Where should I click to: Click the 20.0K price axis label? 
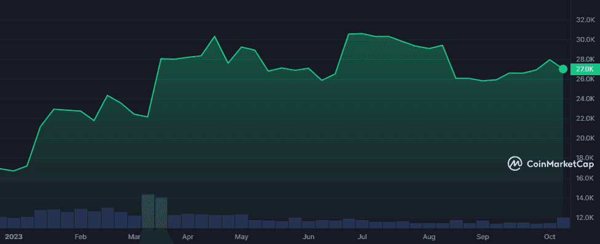click(x=585, y=138)
